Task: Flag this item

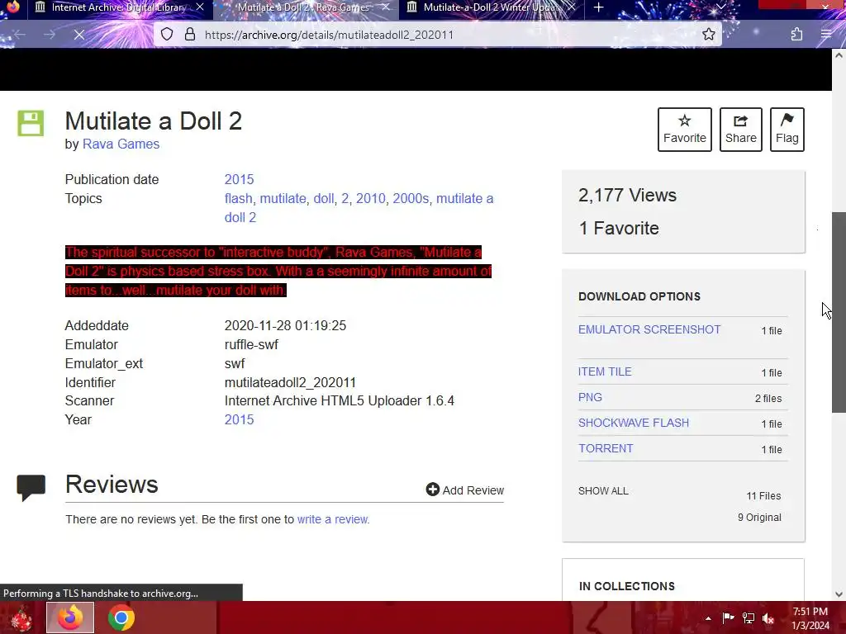Action: (x=787, y=130)
